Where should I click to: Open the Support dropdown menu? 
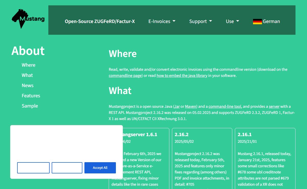coord(201,21)
